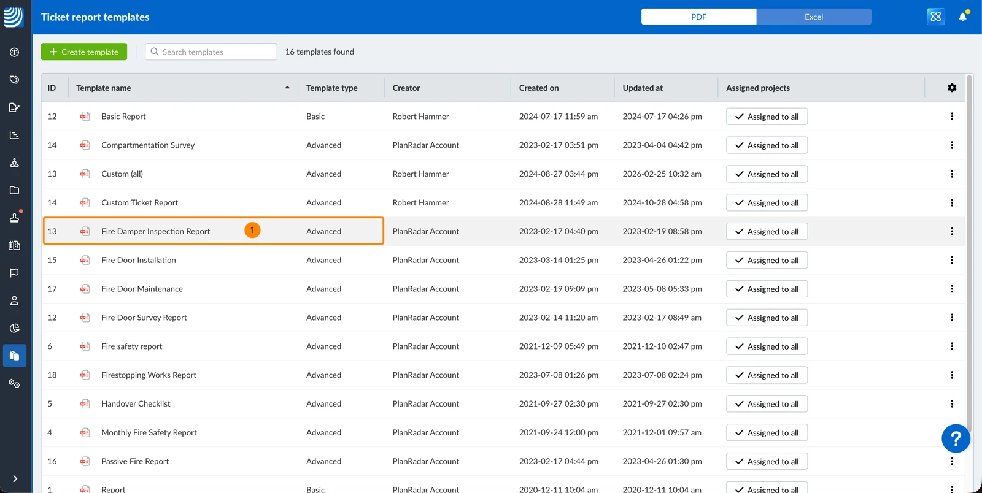
Task: Open the table column settings gear
Action: click(952, 88)
